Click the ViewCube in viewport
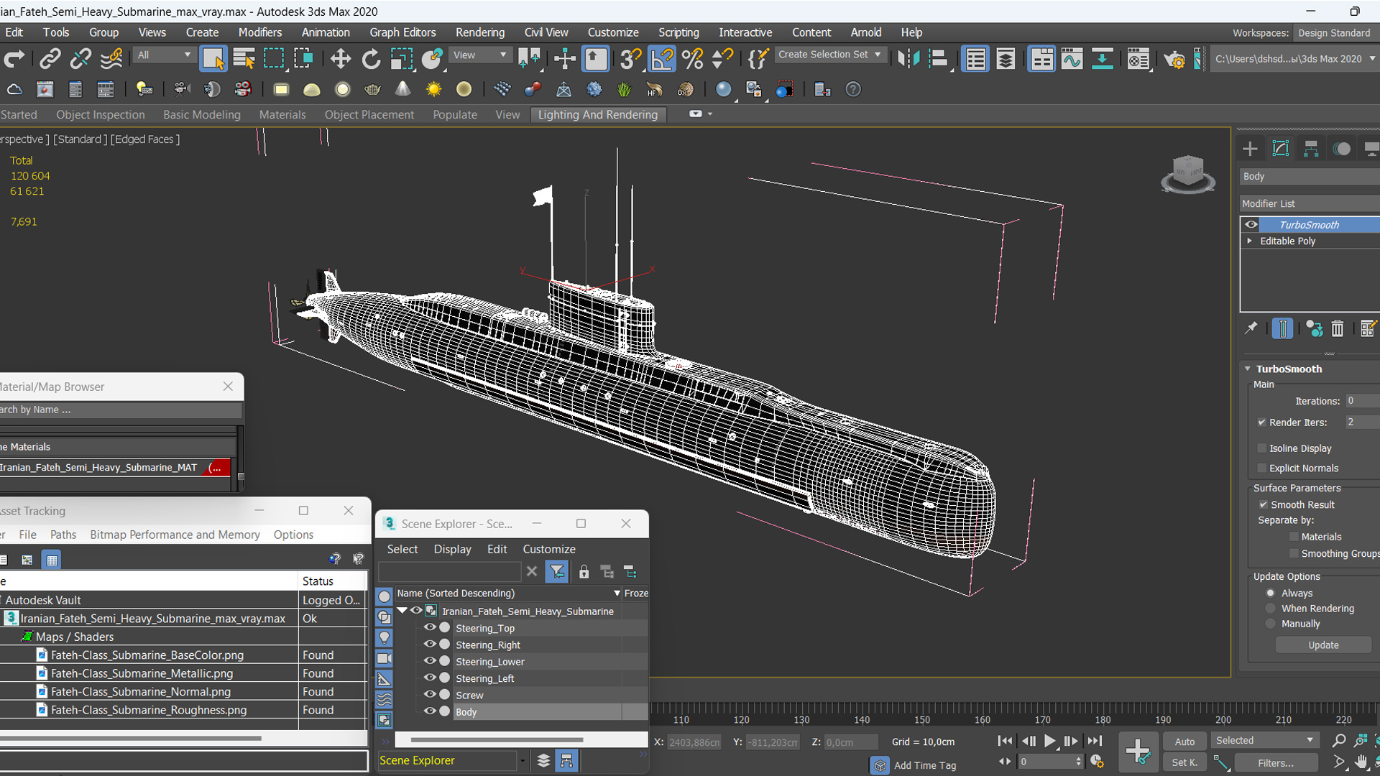1380x776 pixels. 1188,174
